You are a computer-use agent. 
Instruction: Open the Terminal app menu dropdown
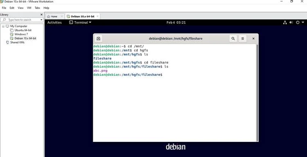[80, 22]
